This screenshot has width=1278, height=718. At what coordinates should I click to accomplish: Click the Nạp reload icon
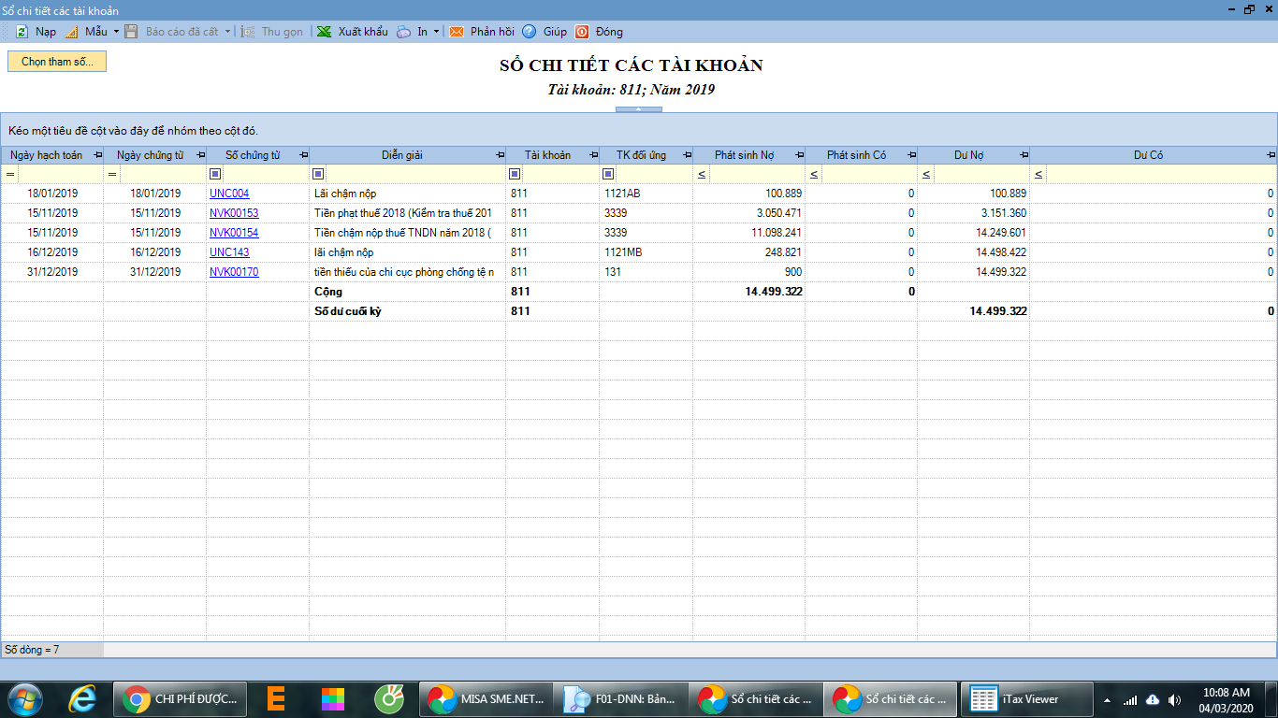click(x=22, y=32)
